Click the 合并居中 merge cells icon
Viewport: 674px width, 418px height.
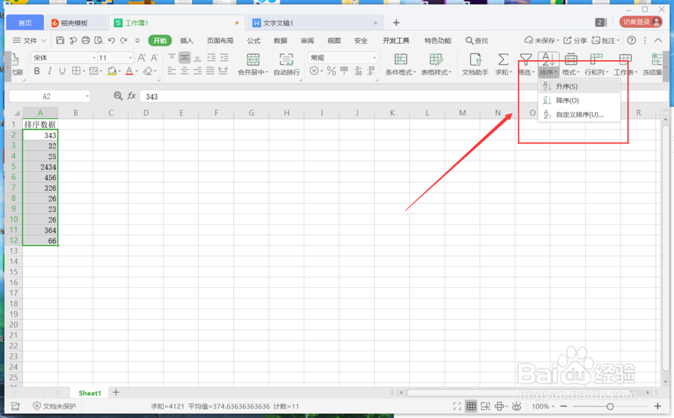click(253, 59)
